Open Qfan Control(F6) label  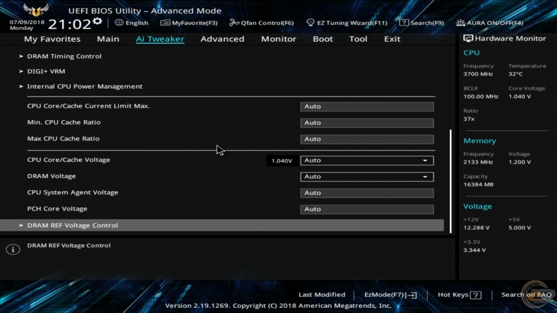267,23
